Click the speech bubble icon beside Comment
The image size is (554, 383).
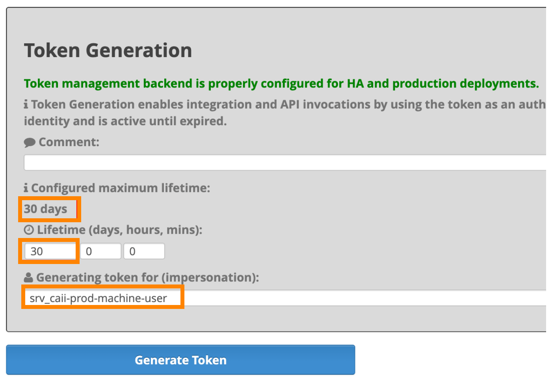(30, 143)
